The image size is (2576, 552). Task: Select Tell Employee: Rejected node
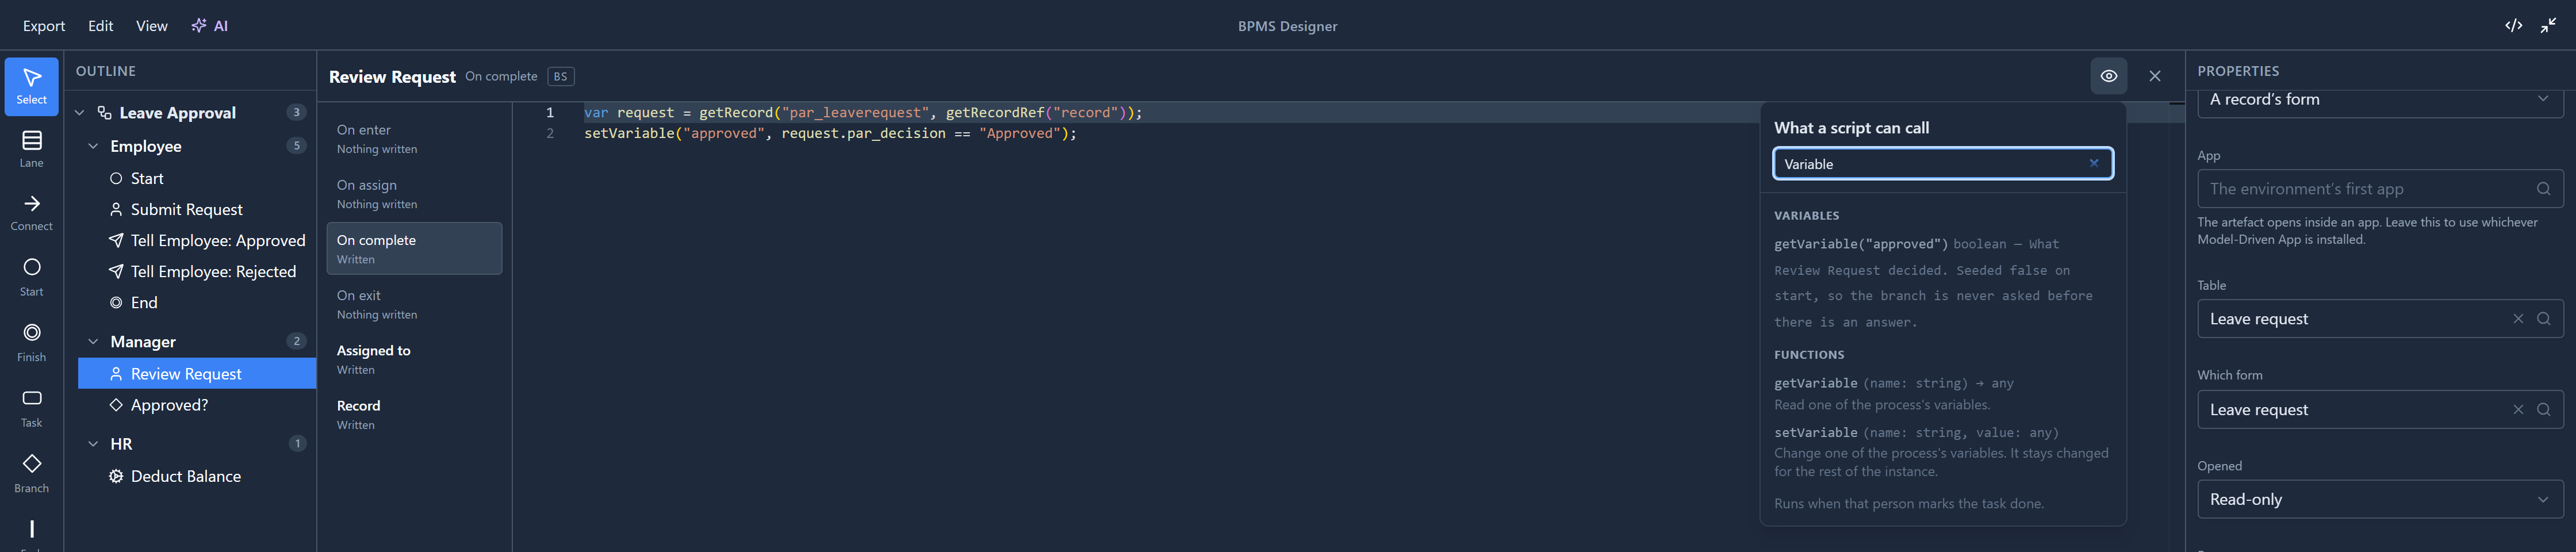[197, 271]
